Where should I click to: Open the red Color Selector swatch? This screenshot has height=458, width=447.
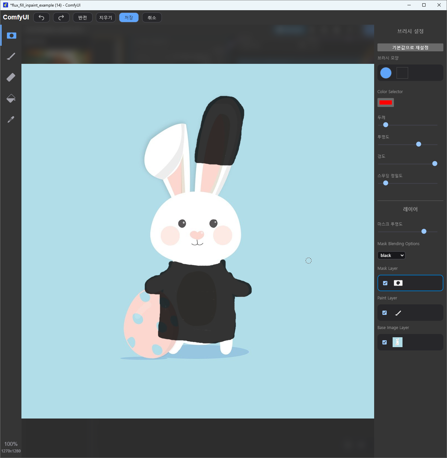[x=386, y=102]
